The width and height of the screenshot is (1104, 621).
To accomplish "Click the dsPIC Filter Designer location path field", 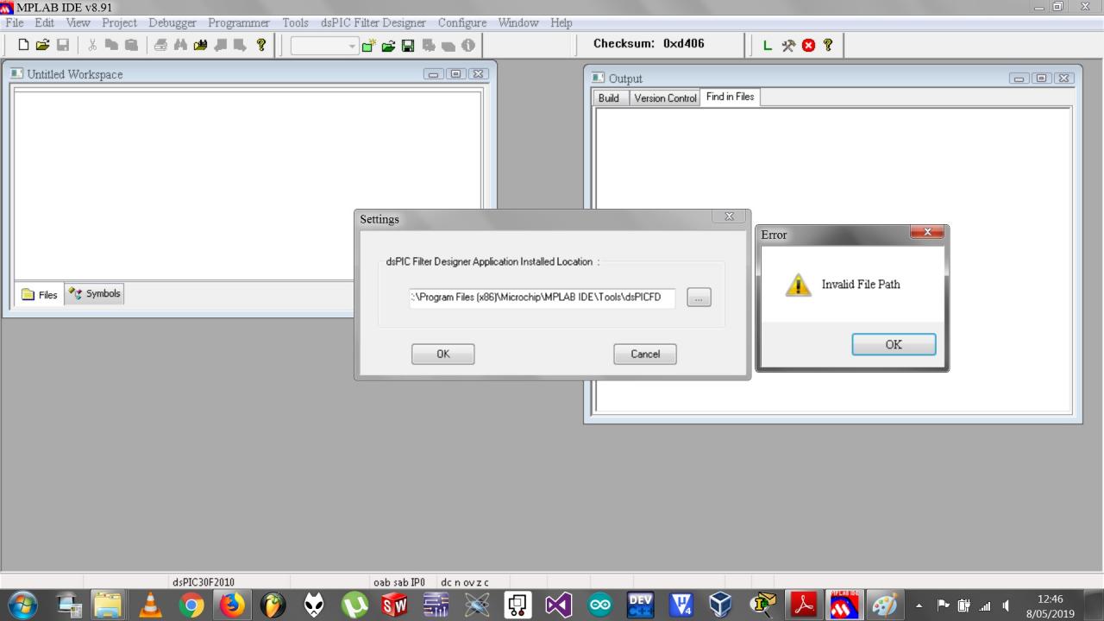I will point(543,298).
